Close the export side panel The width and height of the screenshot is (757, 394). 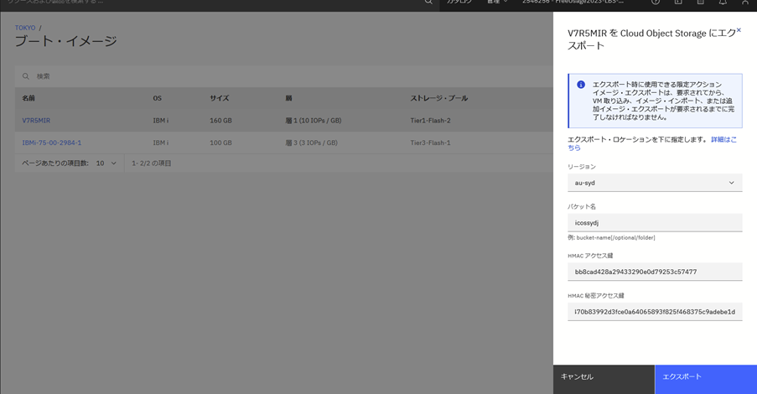tap(739, 30)
